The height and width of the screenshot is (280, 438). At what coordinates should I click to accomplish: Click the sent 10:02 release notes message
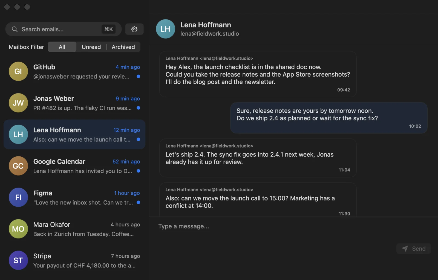click(x=329, y=118)
